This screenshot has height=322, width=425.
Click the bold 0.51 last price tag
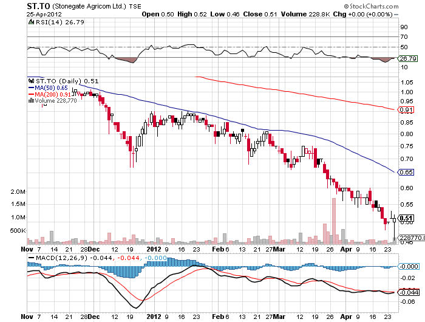click(x=406, y=218)
